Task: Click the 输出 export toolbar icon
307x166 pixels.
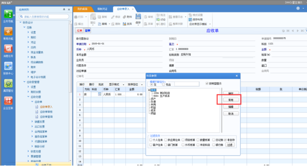Action: [76, 24]
